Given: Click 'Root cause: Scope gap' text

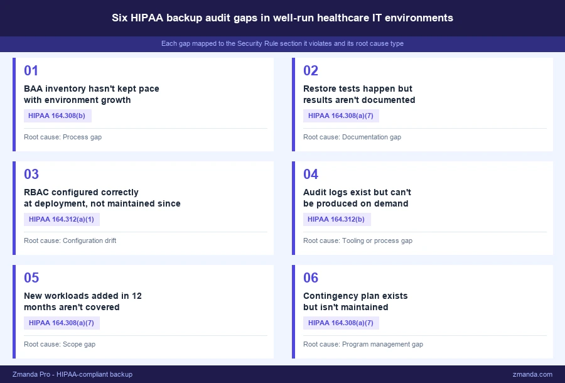Looking at the screenshot, I should tap(60, 344).
